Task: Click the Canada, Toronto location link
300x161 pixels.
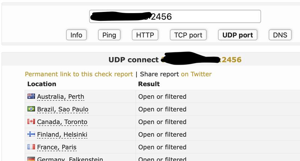Action: pos(62,122)
